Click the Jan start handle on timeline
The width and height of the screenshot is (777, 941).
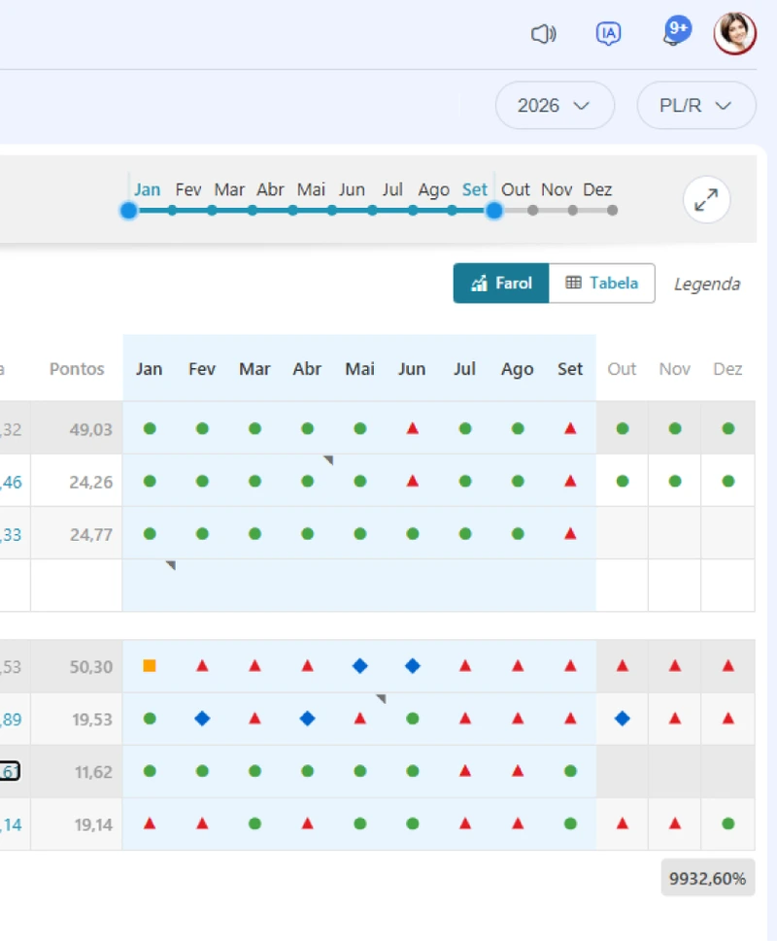[x=128, y=211]
